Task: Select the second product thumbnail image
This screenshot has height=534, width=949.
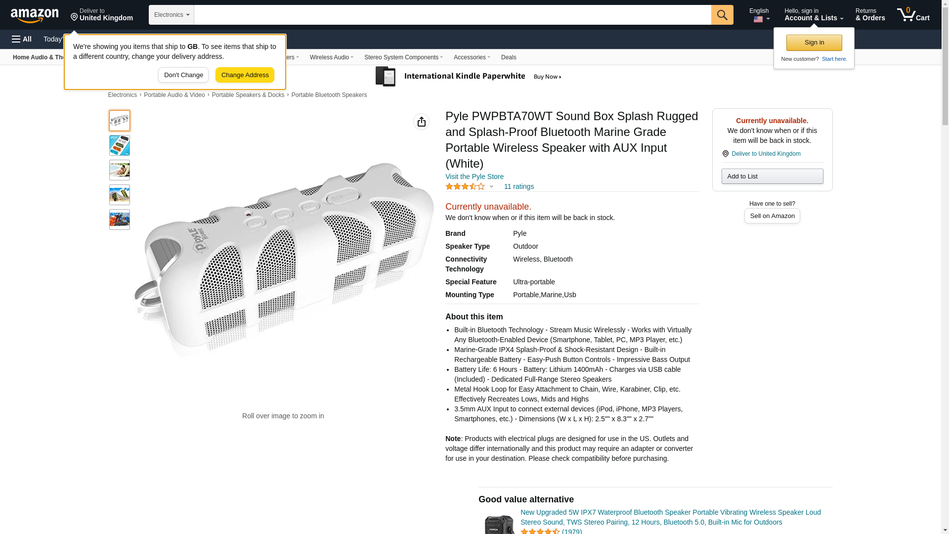Action: tap(120, 145)
